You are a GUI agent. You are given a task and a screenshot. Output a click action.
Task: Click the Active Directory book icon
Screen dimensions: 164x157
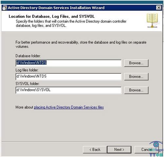pyautogui.click(x=152, y=20)
